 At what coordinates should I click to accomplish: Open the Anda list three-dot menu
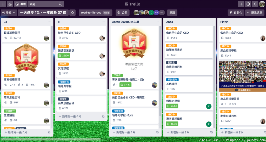tap(212, 22)
